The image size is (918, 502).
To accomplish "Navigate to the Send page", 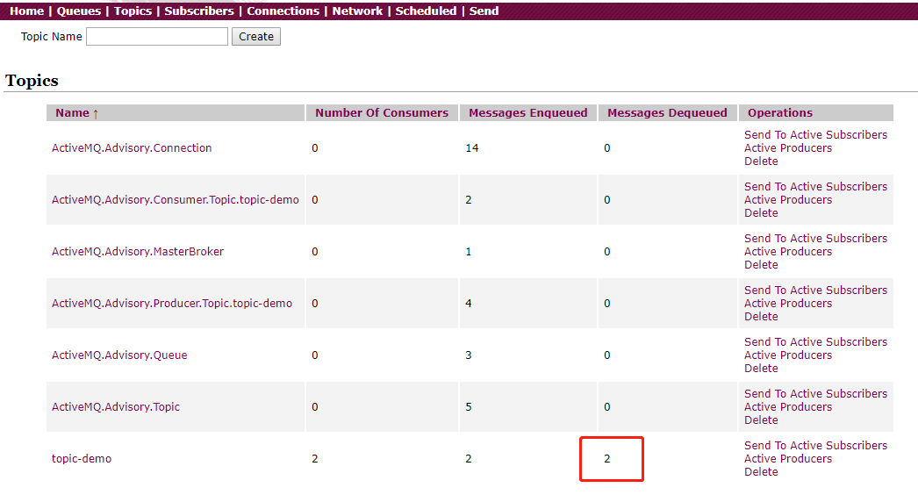I will [x=484, y=11].
